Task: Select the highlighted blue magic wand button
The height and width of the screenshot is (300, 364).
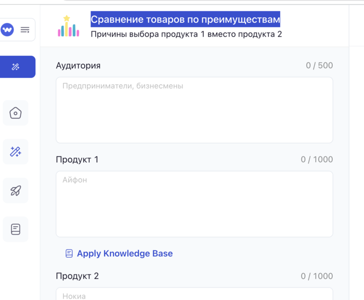Action: point(16,67)
